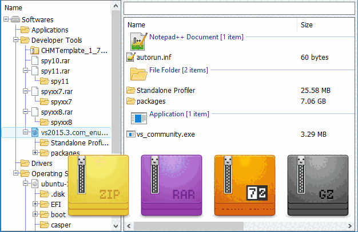Click the vs2015.3.com_enu disc image icon

(x=35, y=132)
